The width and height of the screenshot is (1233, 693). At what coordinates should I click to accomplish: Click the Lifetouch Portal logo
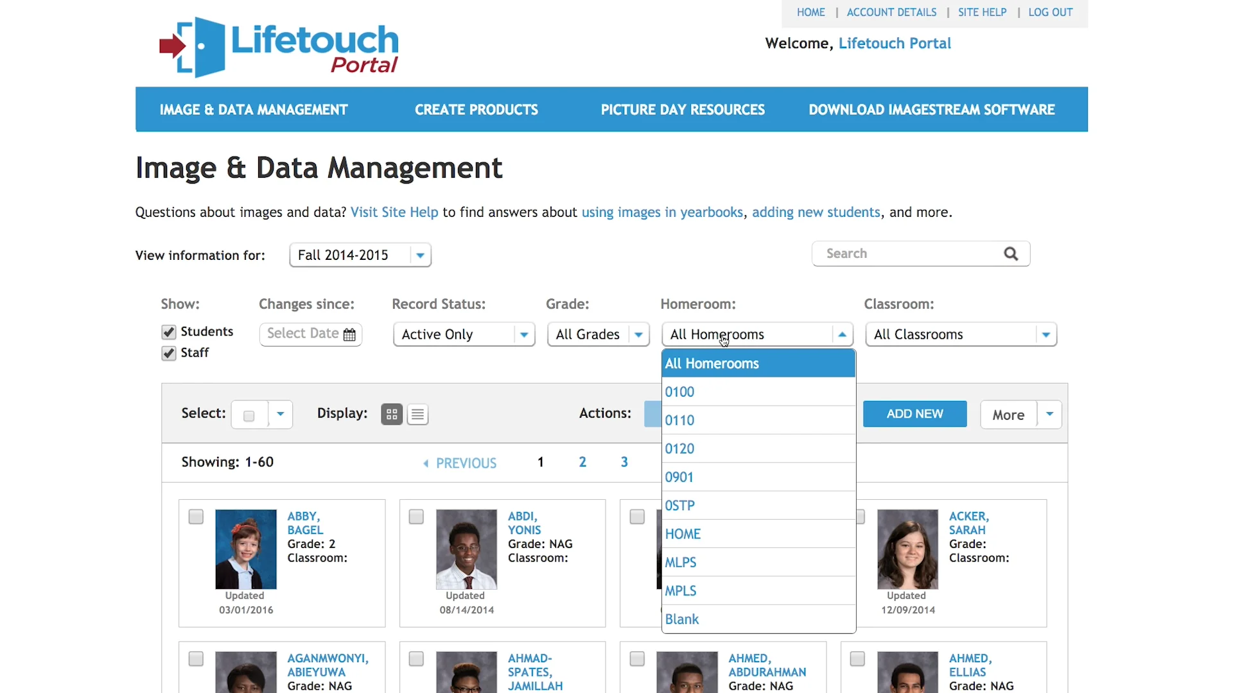279,47
